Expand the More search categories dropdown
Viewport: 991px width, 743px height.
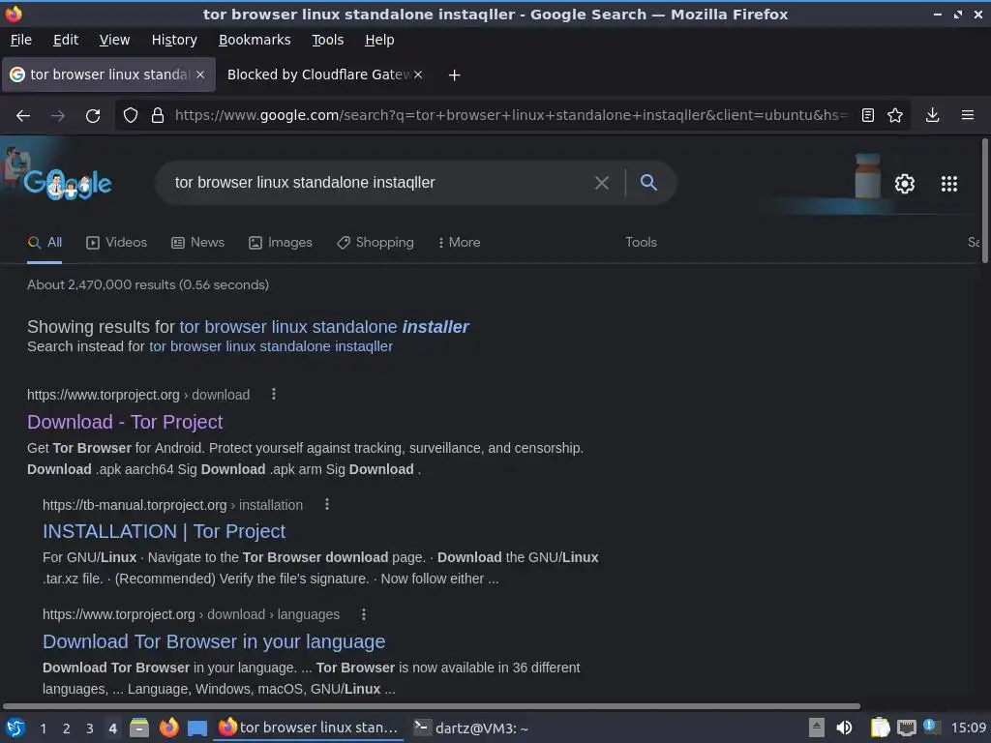pos(460,243)
